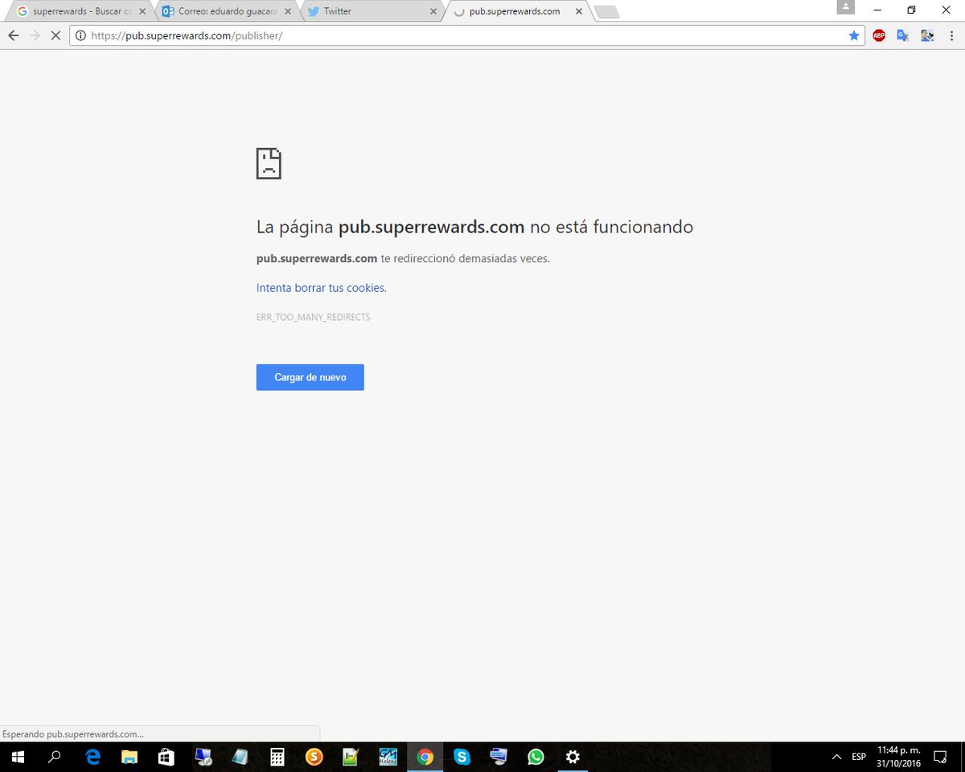Stop loading the page
Screen dimensions: 965x772
pyautogui.click(x=55, y=35)
